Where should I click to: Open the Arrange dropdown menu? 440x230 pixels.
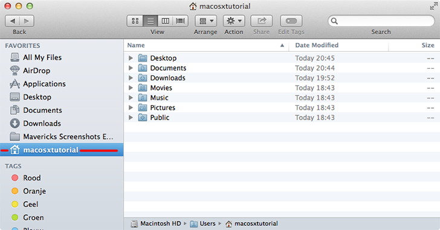click(x=205, y=21)
